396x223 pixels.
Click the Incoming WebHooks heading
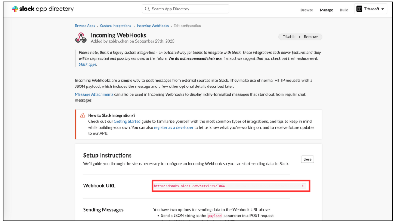click(118, 35)
